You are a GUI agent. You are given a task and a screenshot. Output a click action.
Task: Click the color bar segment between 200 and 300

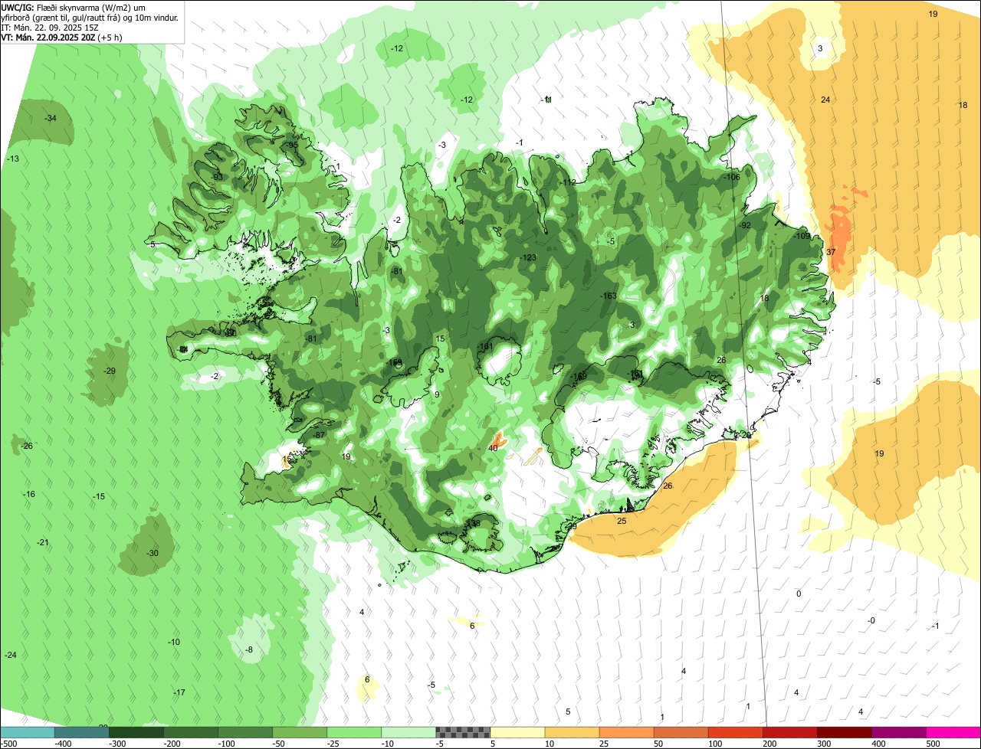click(789, 732)
